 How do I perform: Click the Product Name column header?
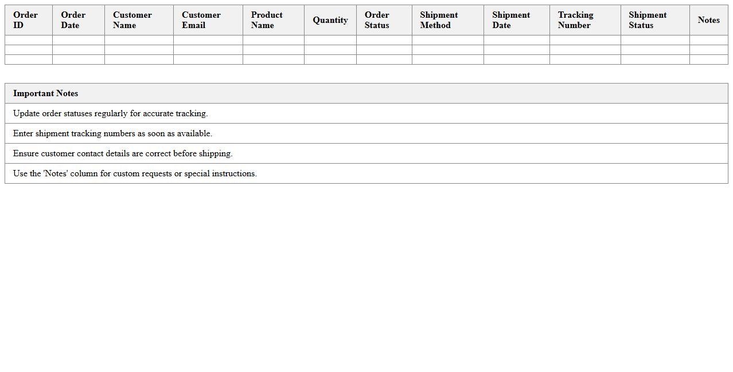coord(273,20)
